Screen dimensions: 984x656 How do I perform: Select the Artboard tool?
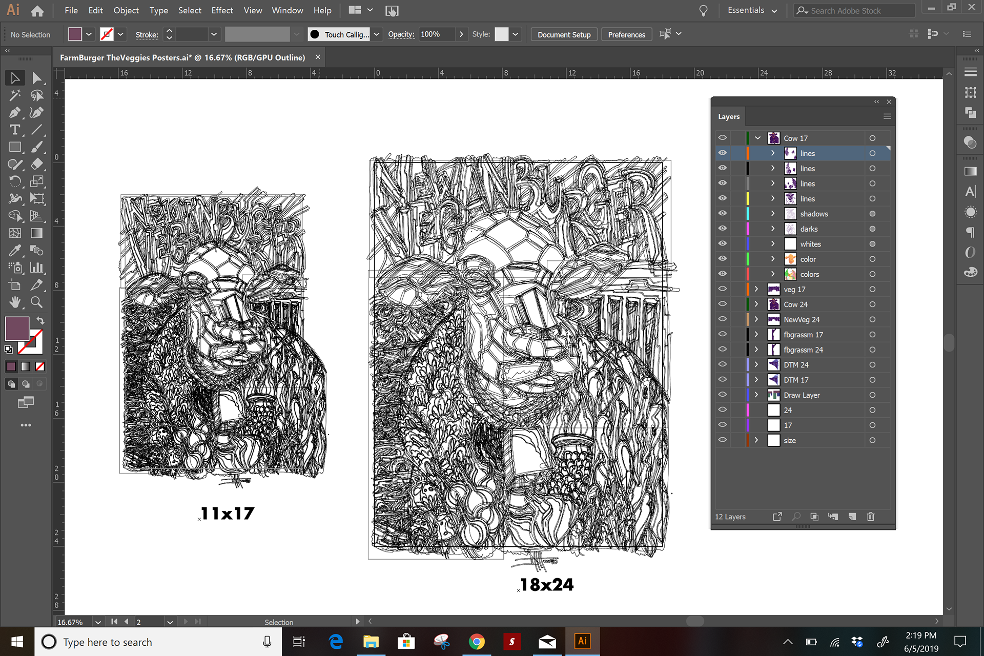coord(15,285)
